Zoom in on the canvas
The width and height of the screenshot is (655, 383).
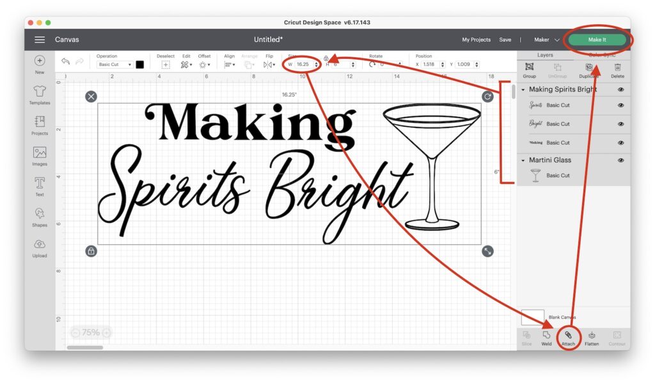107,332
